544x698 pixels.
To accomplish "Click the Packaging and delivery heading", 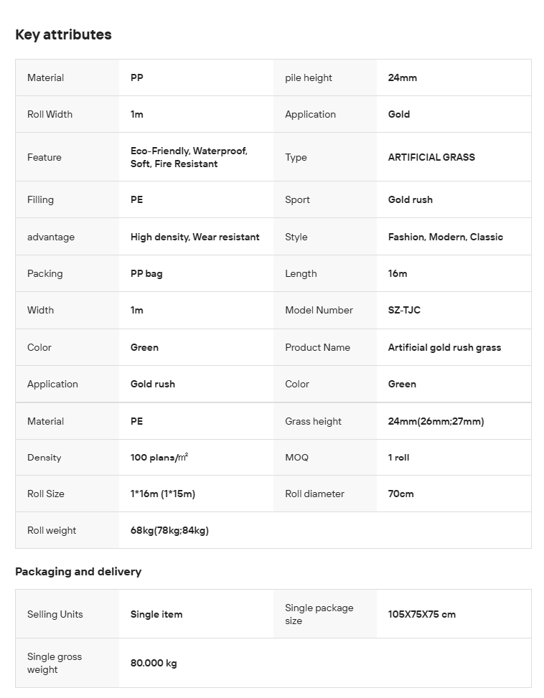I will [x=78, y=572].
